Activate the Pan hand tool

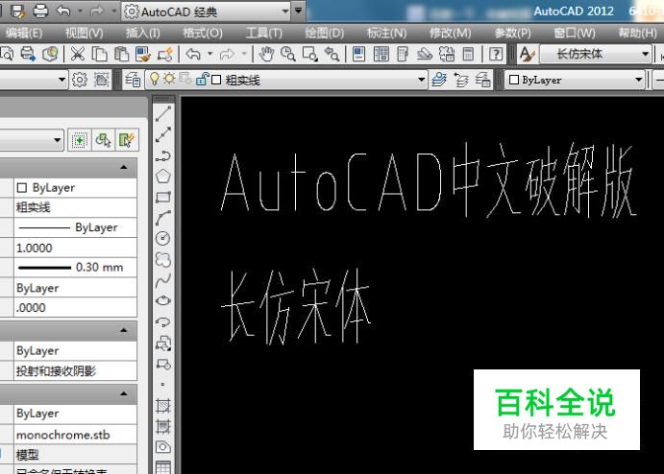[266, 54]
